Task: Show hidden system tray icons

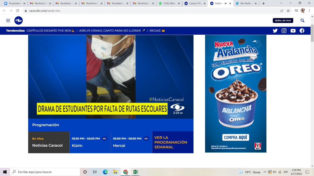Action: (265, 172)
